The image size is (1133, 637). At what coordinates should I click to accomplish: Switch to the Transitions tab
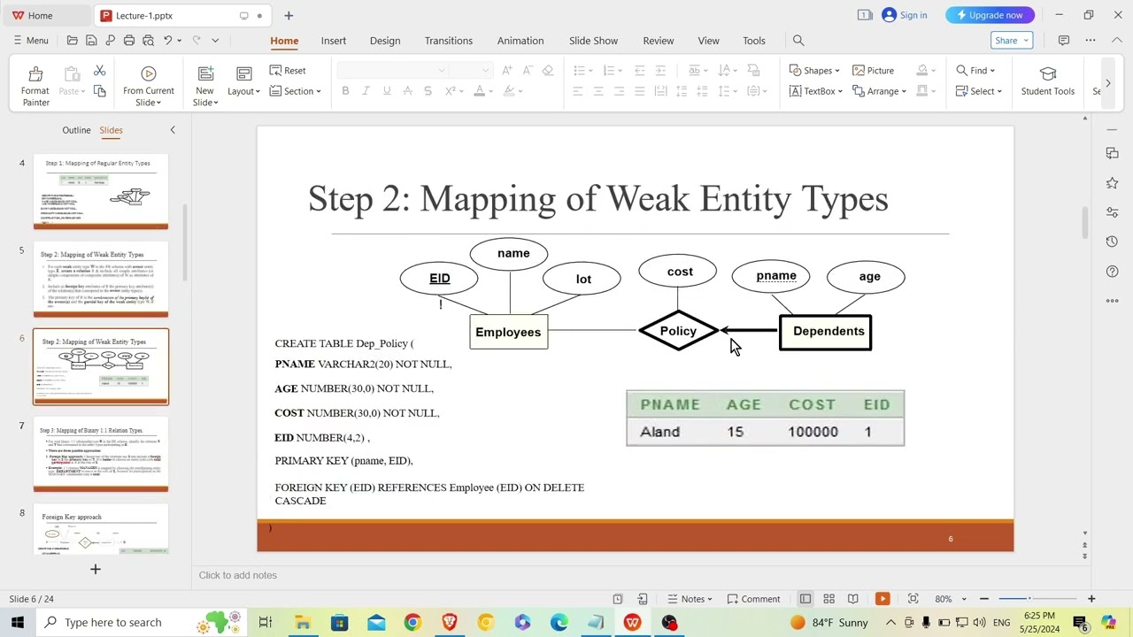pos(449,41)
